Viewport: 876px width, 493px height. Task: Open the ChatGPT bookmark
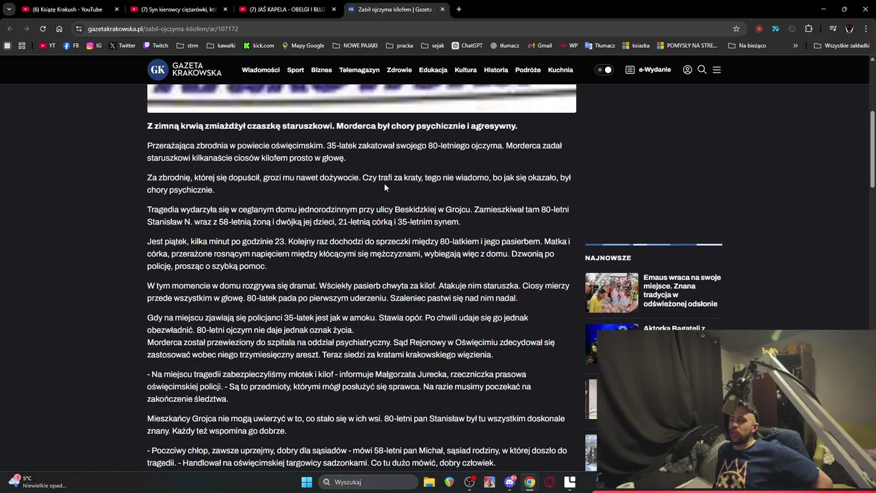tap(467, 46)
